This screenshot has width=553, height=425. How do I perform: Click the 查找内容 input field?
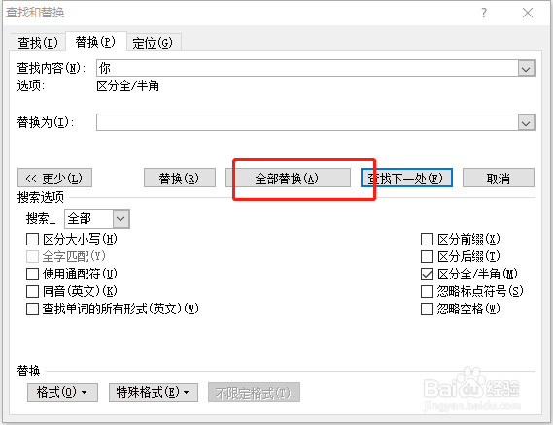coord(307,68)
